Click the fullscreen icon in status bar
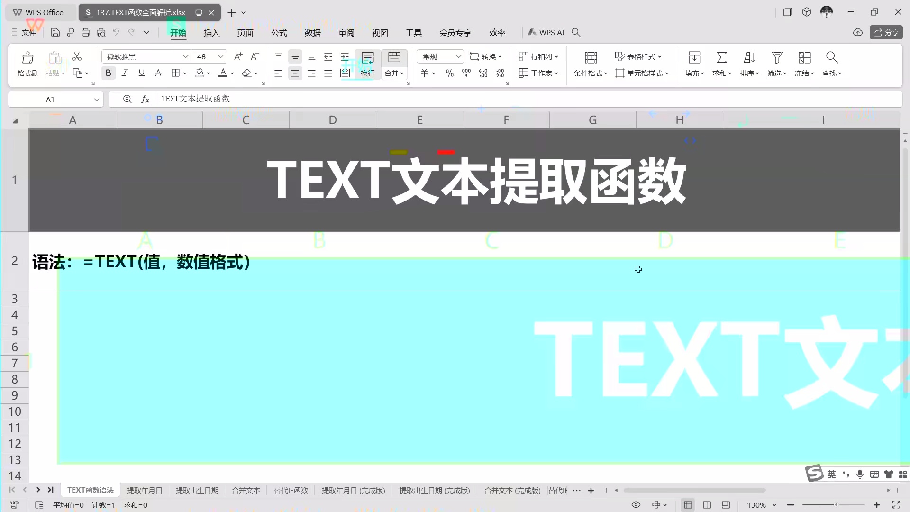The height and width of the screenshot is (512, 910). (x=896, y=505)
